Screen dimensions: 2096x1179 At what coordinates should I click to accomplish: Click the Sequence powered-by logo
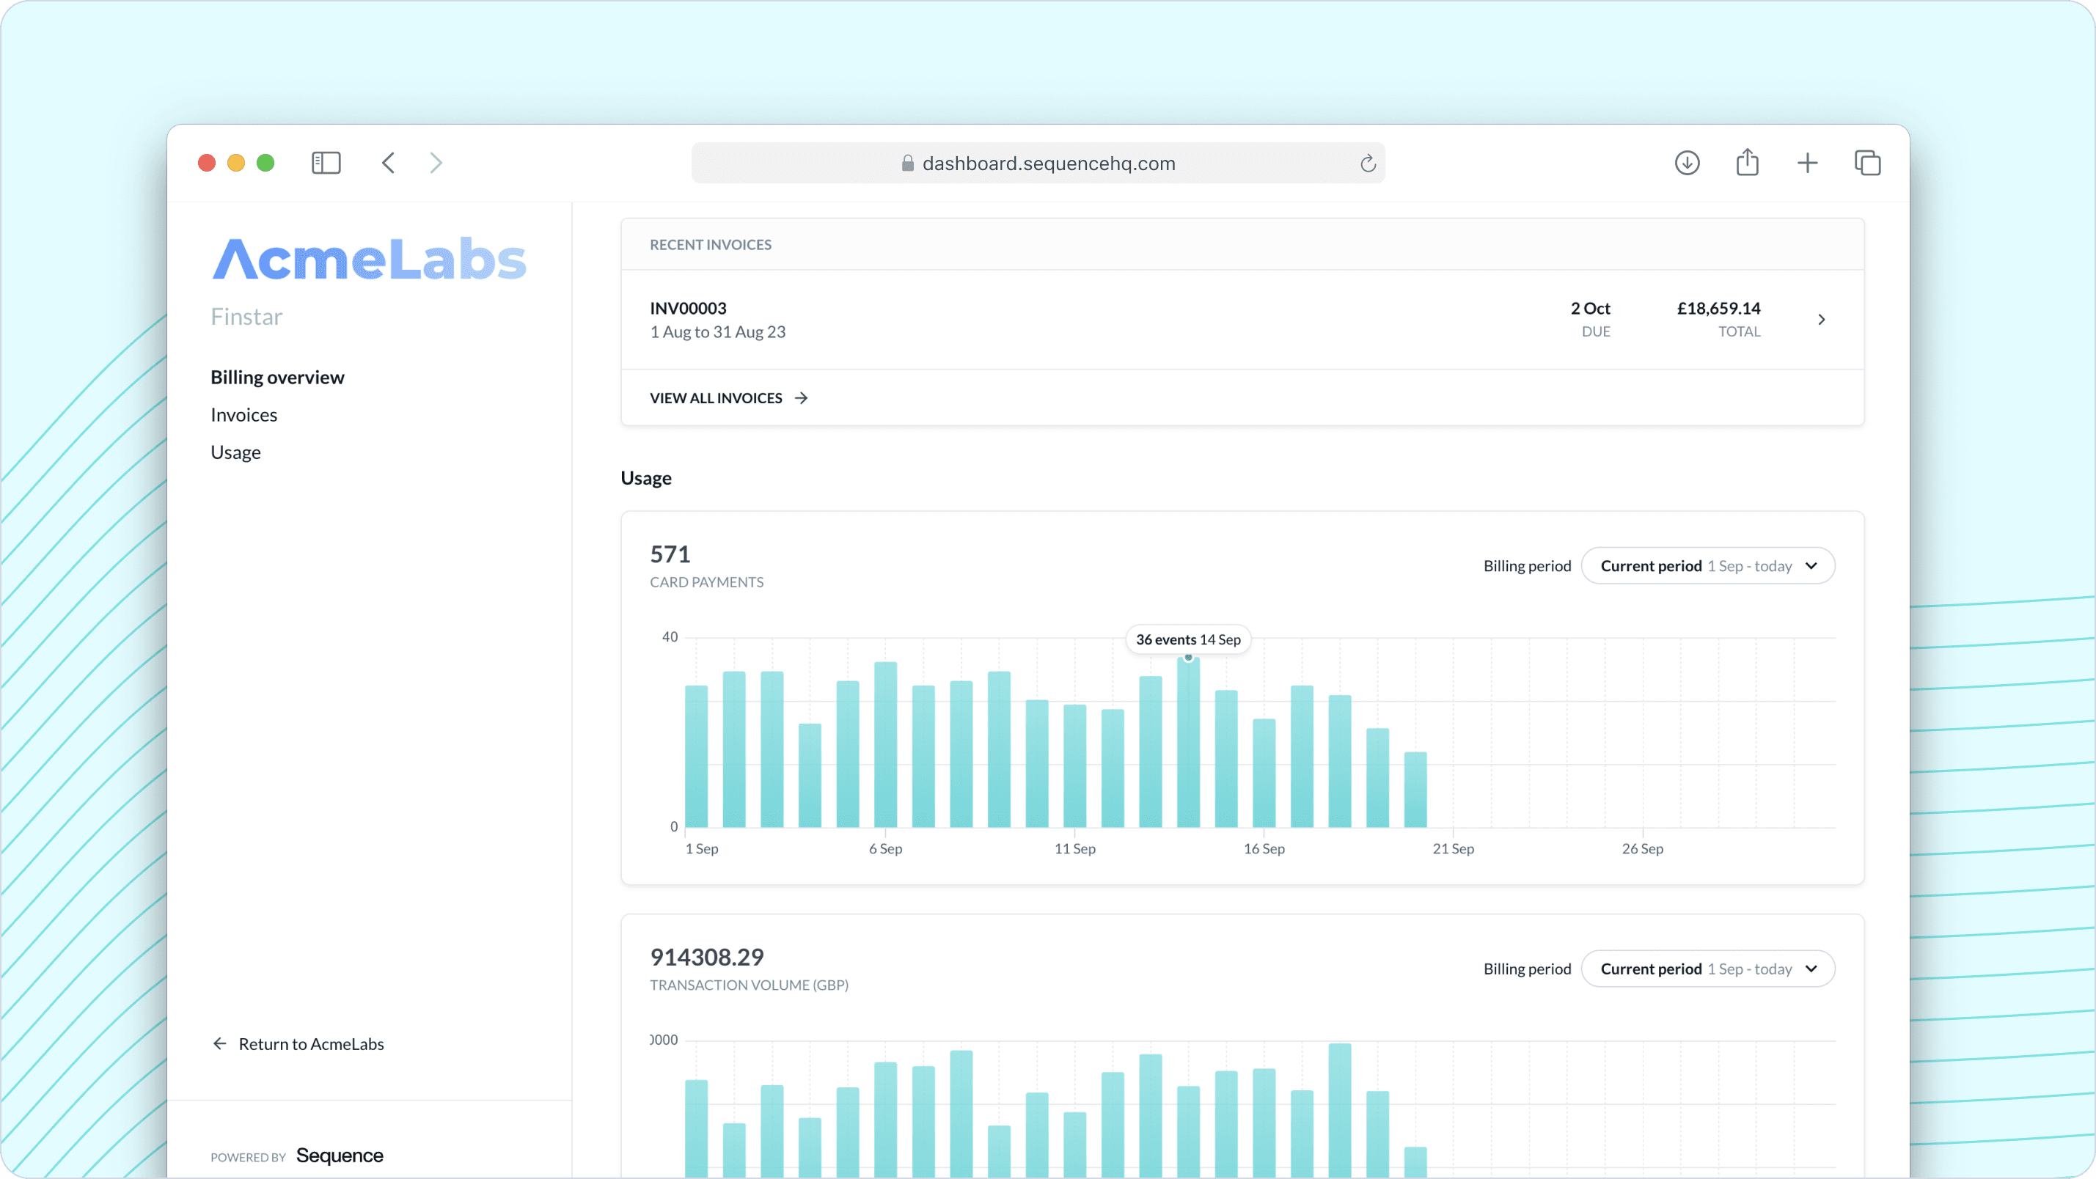(340, 1156)
